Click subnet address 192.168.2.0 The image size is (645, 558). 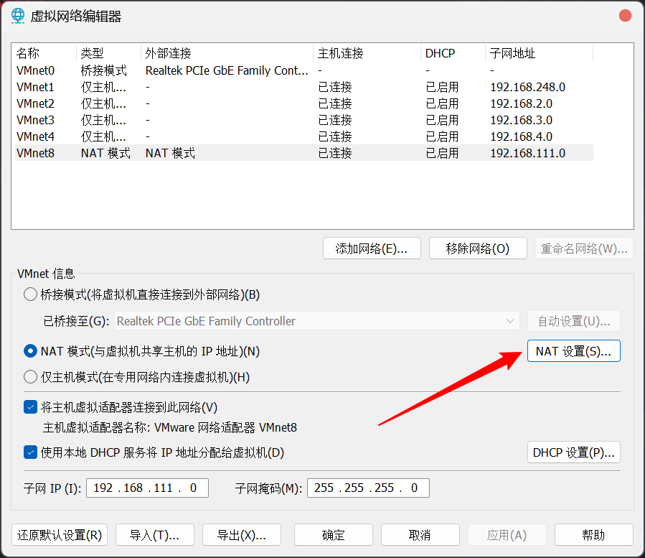click(521, 103)
